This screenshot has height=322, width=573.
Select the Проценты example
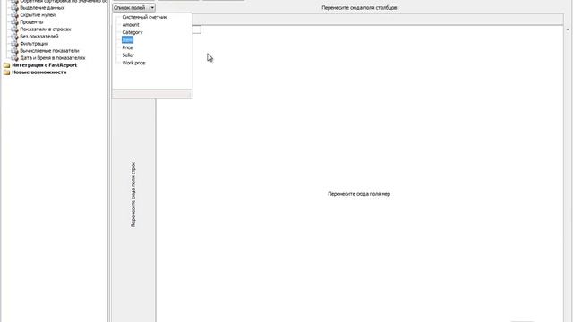click(x=31, y=21)
